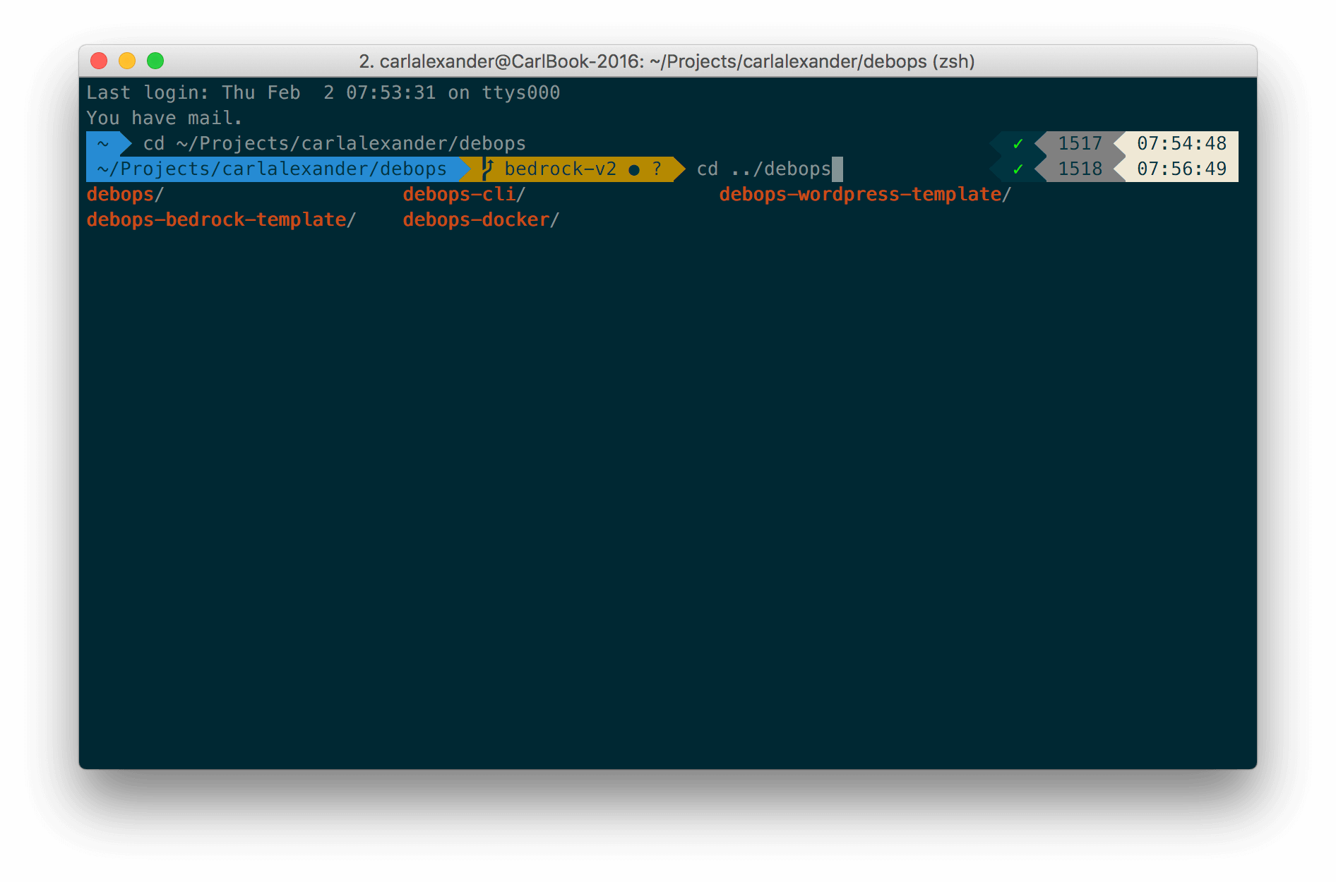Place cursor in 'cd ../debops' command

point(763,169)
